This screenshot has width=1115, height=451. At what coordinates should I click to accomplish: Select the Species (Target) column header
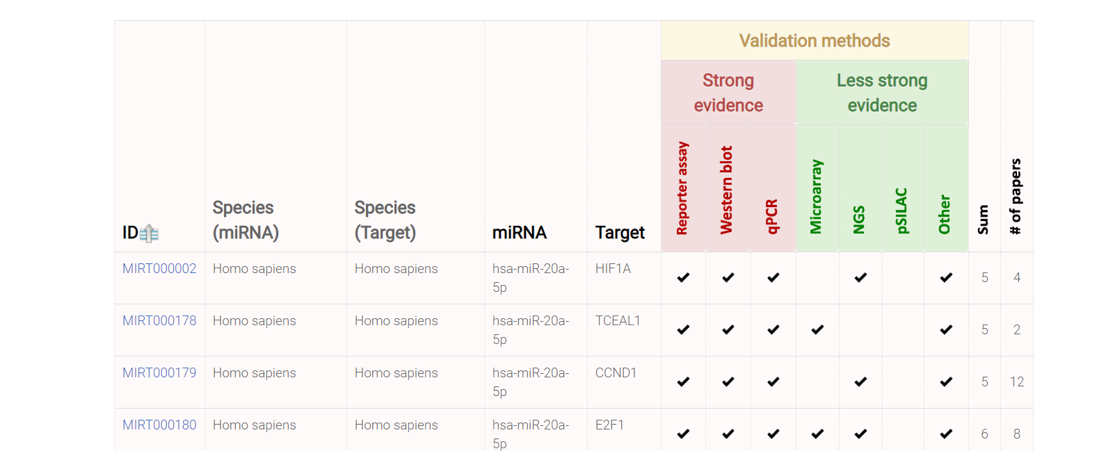[x=385, y=220]
